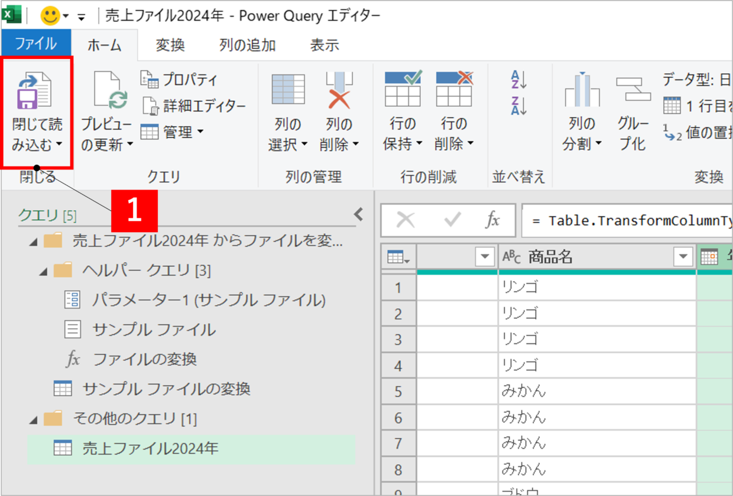Confirm the formula with the checkmark button
Image resolution: width=733 pixels, height=496 pixels.
(452, 220)
